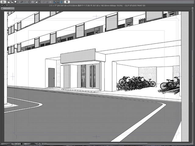Screen dimensions: 195x146
Task: Expand the save options arrows beside Save
Action: point(18,2)
